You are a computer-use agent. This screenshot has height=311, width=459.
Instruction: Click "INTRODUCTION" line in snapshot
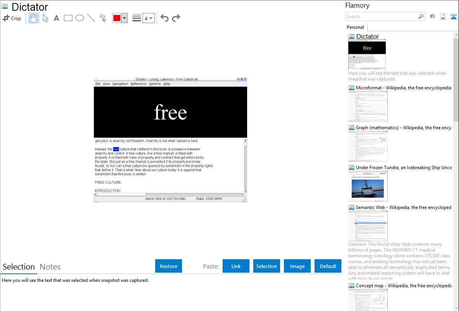click(x=107, y=191)
